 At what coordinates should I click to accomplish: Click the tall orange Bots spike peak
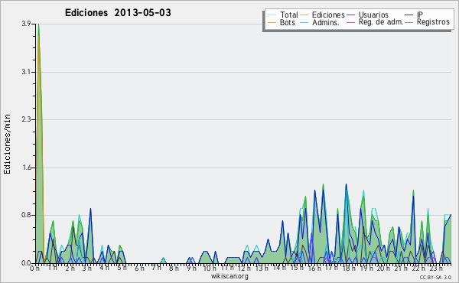point(38,37)
